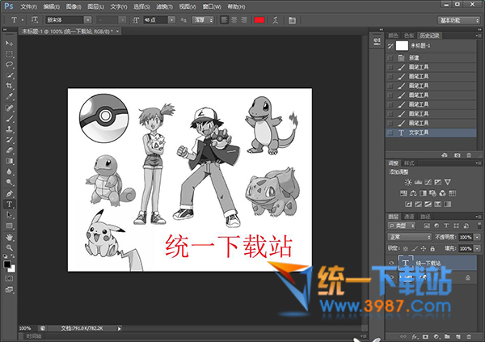Set history brush source at 新建 state
The width and height of the screenshot is (485, 342).
point(390,58)
